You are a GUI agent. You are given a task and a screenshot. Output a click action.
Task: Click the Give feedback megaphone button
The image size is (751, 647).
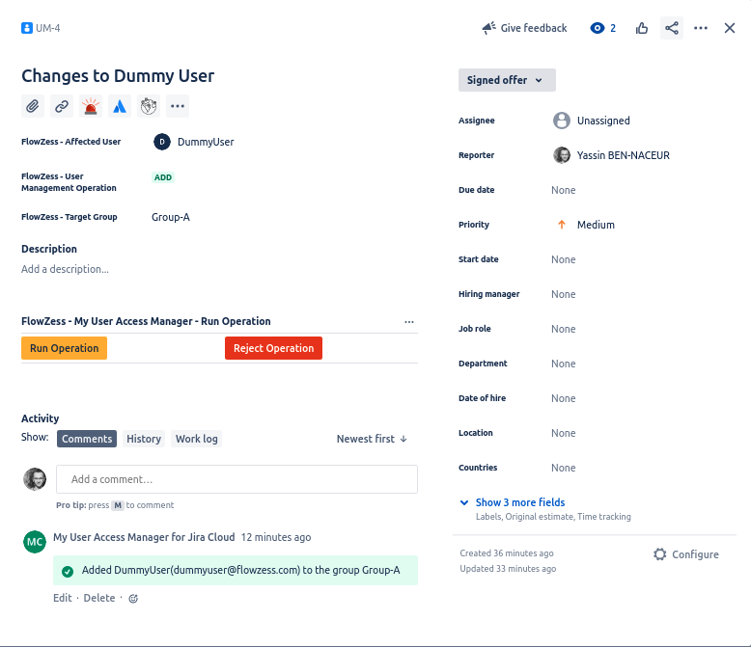pyautogui.click(x=524, y=28)
